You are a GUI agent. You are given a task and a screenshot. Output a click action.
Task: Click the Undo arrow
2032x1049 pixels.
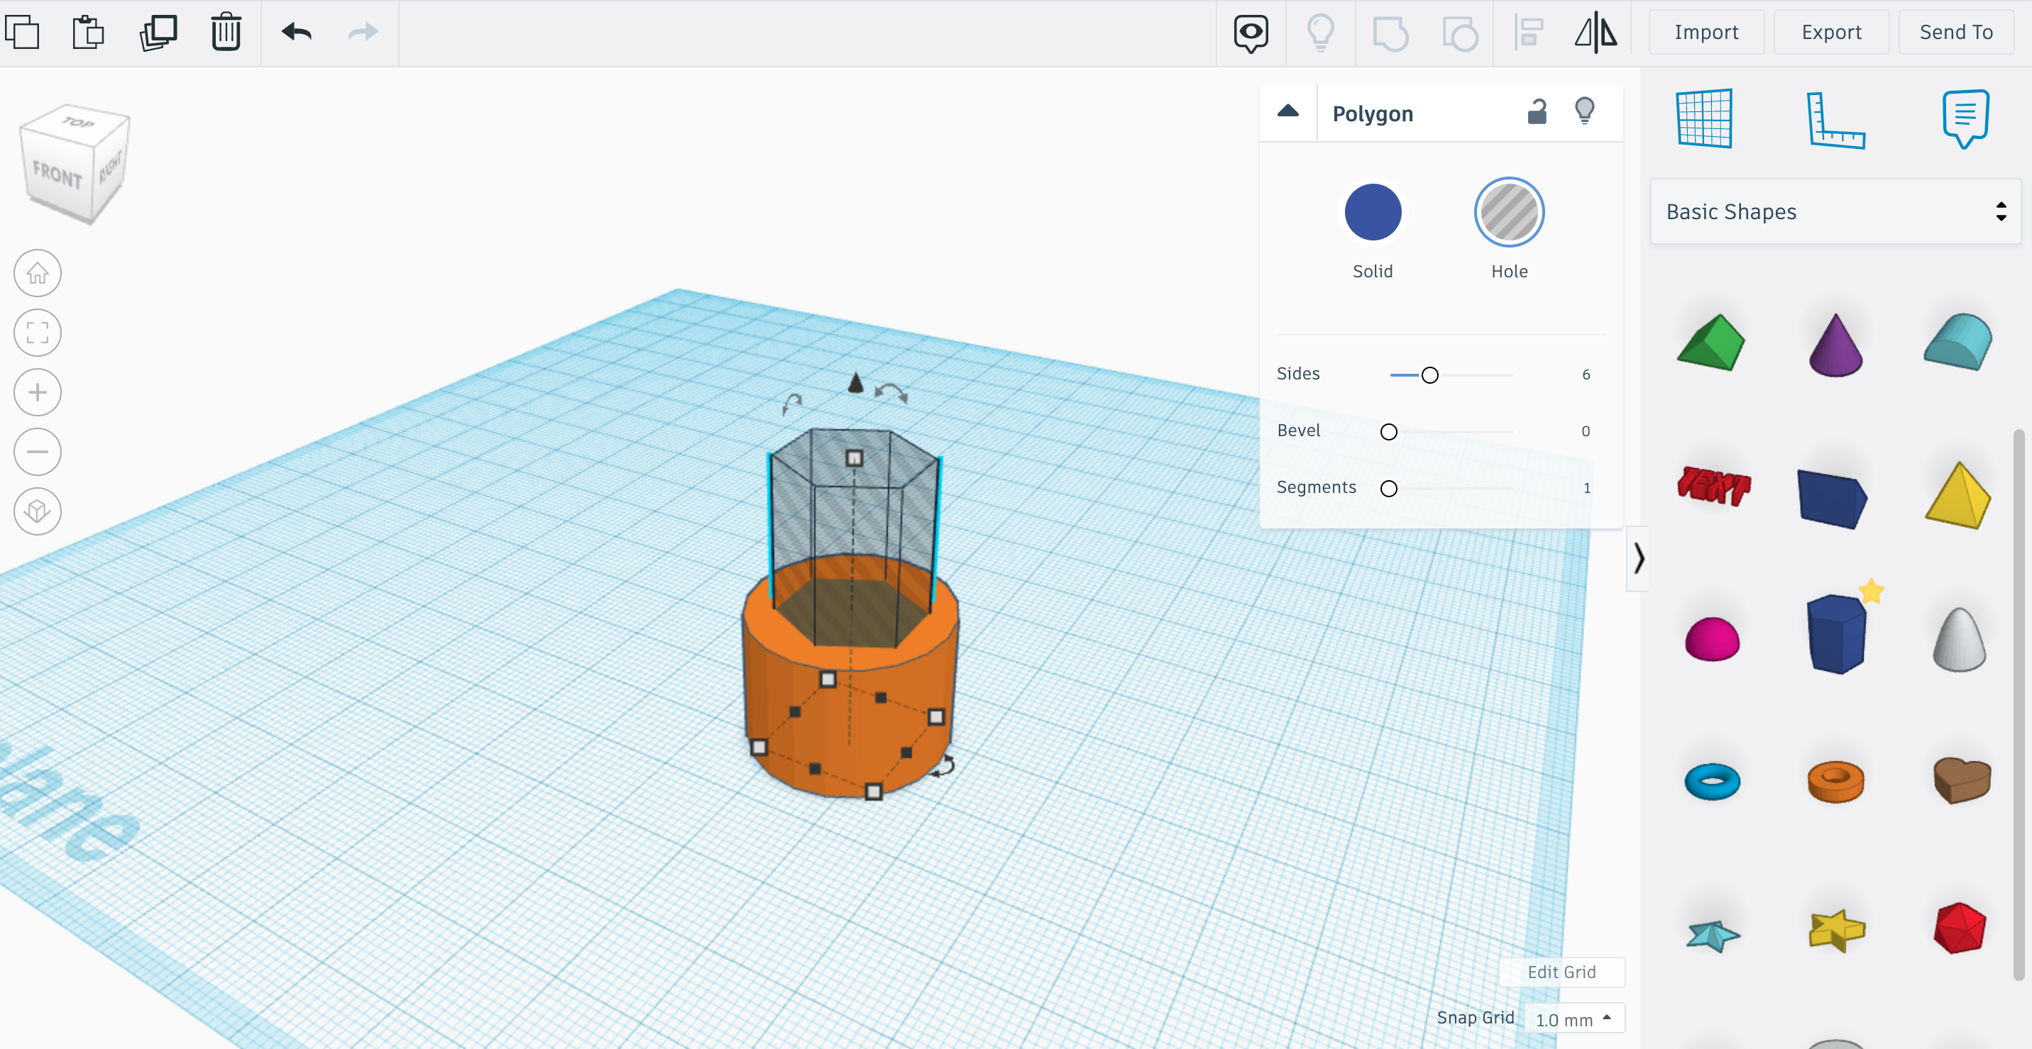pyautogui.click(x=297, y=33)
